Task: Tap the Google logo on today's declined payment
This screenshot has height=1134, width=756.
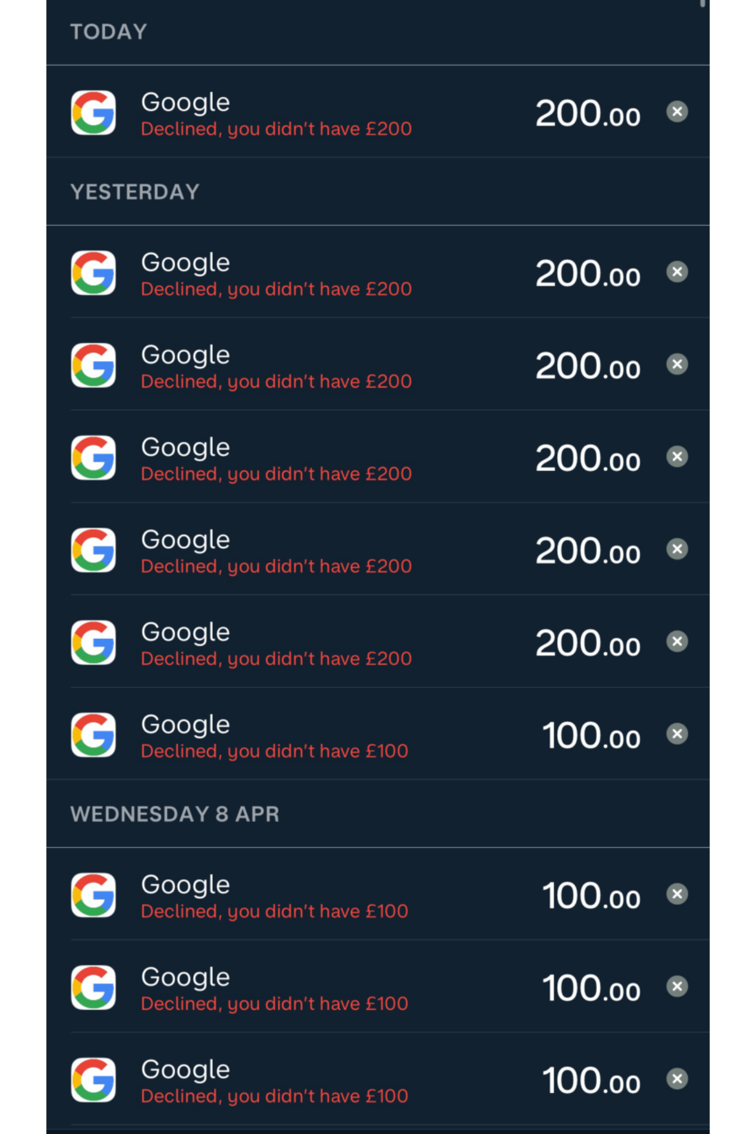Action: click(x=94, y=113)
